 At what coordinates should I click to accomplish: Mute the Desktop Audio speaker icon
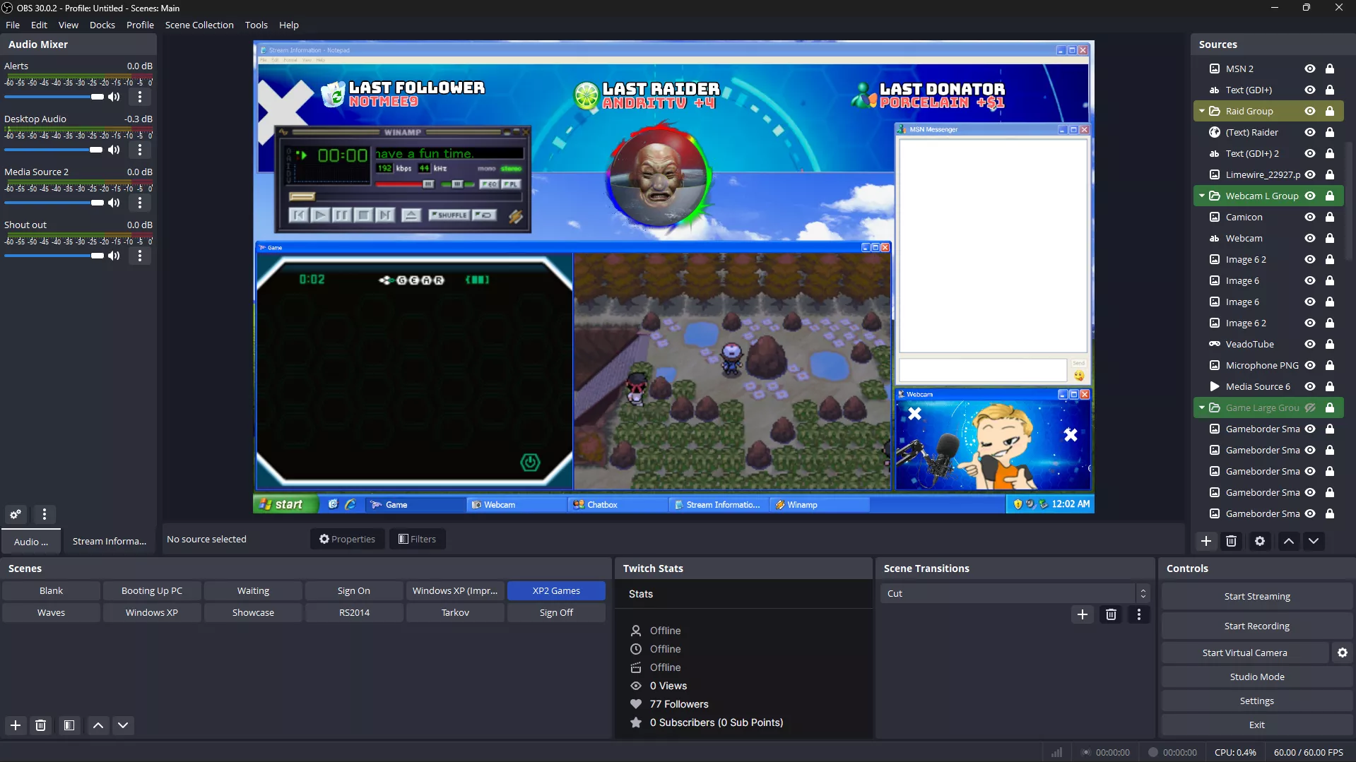[114, 150]
